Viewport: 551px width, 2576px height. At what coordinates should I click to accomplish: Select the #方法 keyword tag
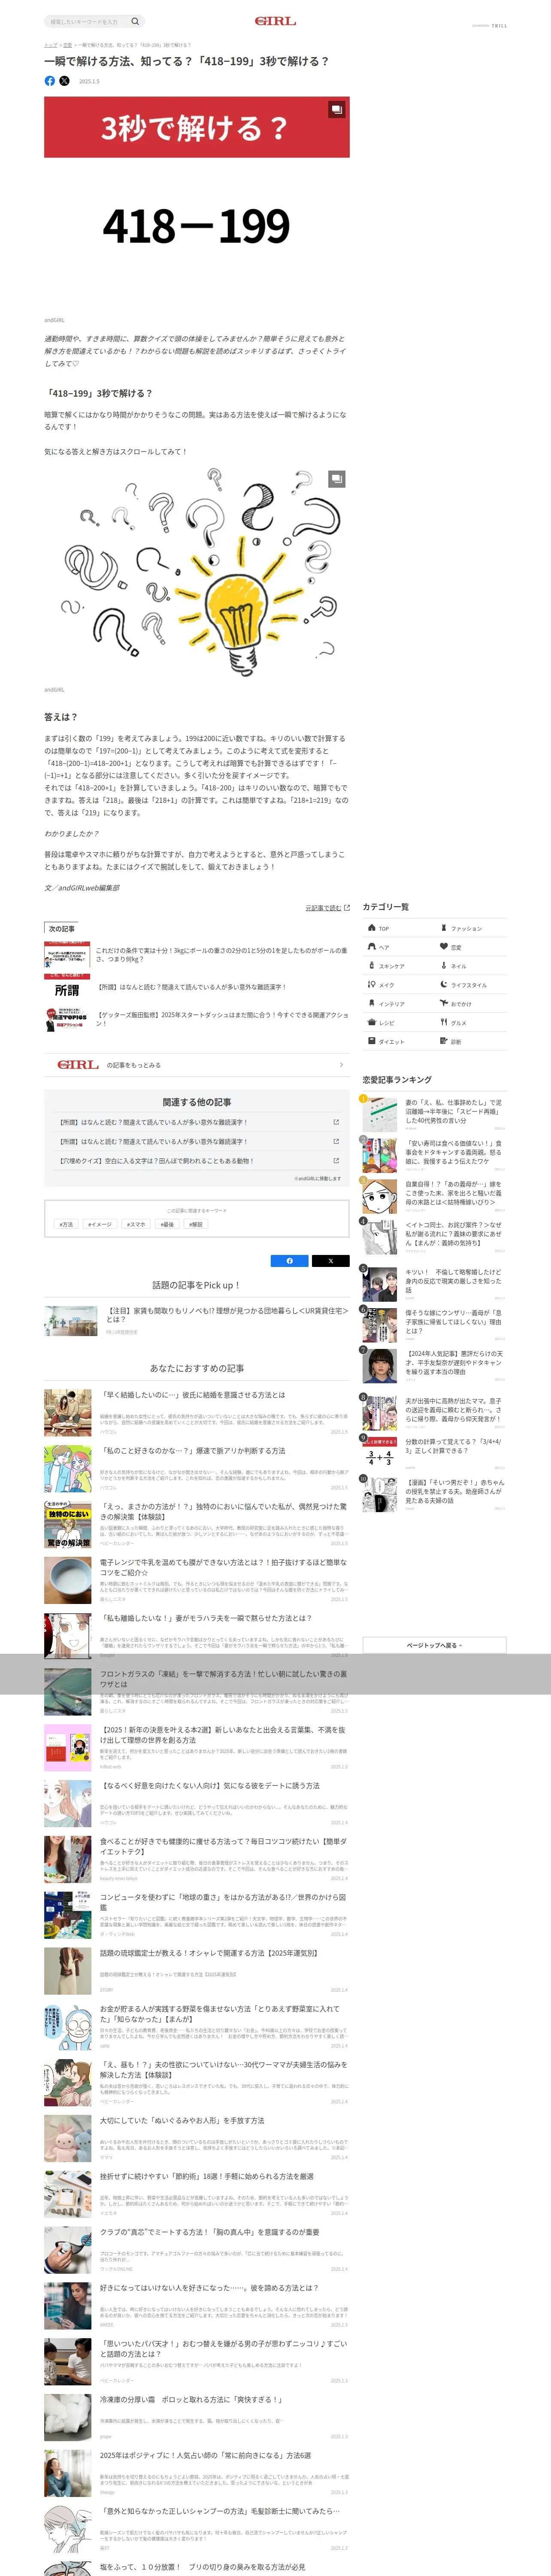coord(66,1224)
